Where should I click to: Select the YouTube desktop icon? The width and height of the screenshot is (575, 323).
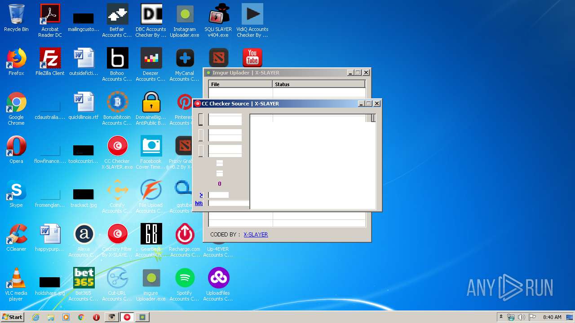[252, 57]
